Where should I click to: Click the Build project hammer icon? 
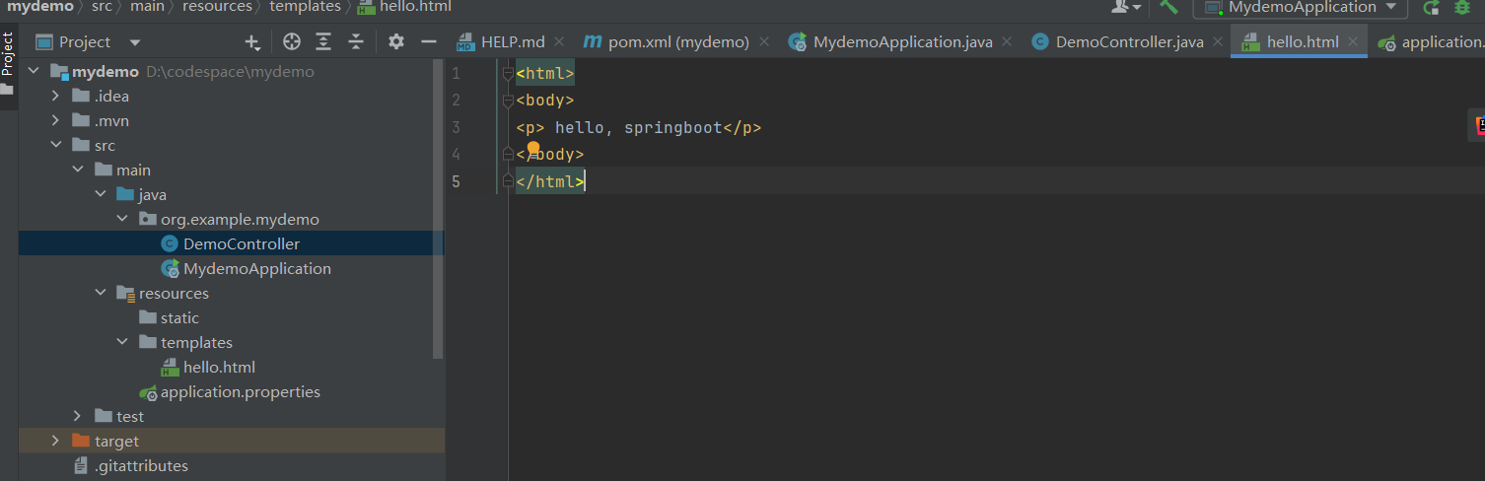(1169, 7)
